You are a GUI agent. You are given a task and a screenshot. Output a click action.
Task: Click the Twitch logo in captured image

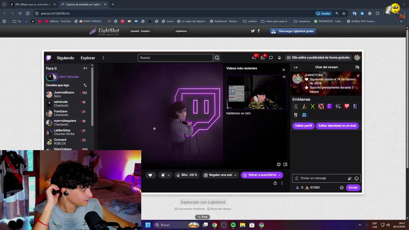pyautogui.click(x=49, y=58)
